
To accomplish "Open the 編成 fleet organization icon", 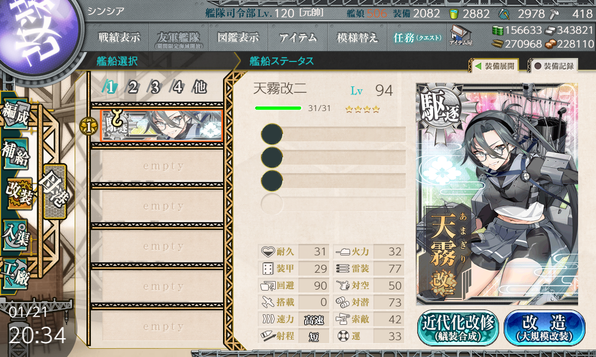I will click(15, 114).
